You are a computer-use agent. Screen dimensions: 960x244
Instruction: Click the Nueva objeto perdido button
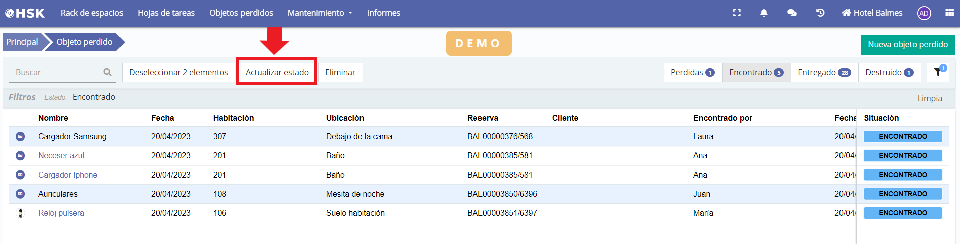[x=907, y=44]
